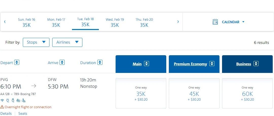Click the power outlet amenity icon
Viewport: 274px width, 116px height.
[x=7, y=101]
